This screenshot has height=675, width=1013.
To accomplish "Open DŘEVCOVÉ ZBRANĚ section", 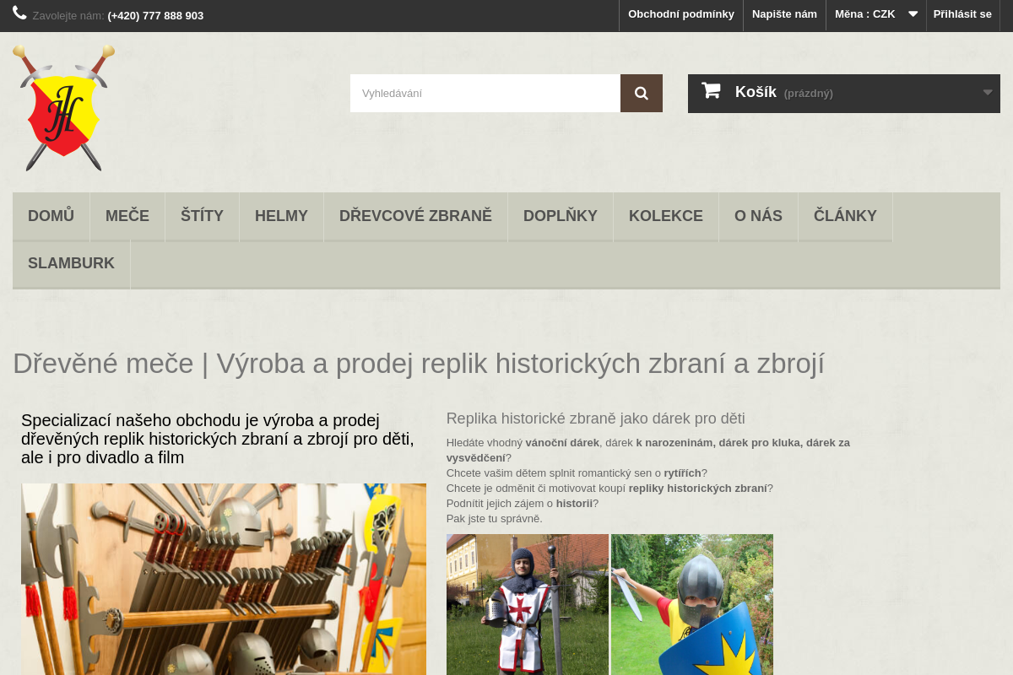I will pyautogui.click(x=415, y=216).
